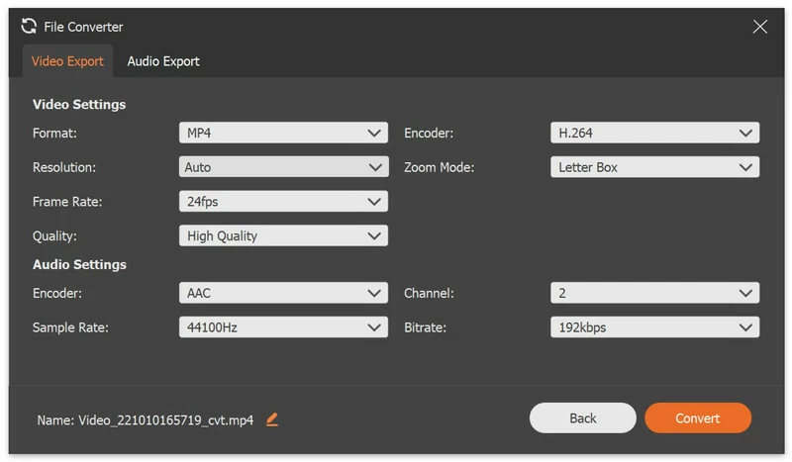The width and height of the screenshot is (792, 462).
Task: Click the Zoom Mode label
Action: click(439, 167)
